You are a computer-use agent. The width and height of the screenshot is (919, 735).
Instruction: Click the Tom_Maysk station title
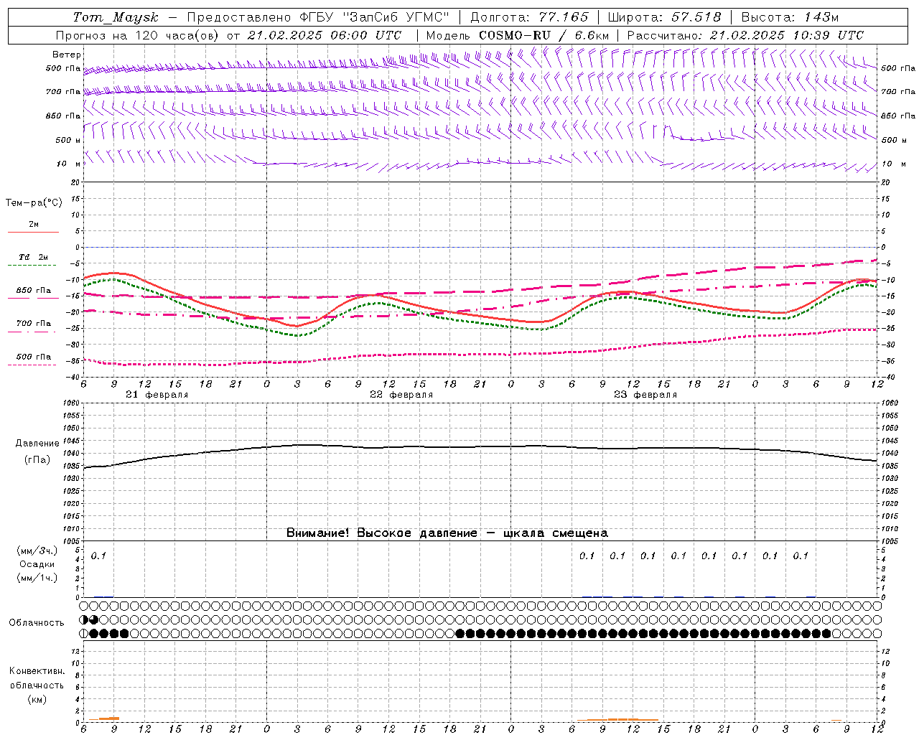click(x=116, y=17)
